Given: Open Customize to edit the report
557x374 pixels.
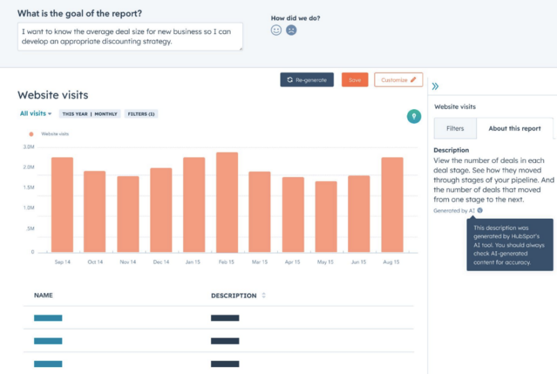Looking at the screenshot, I should click(x=398, y=80).
